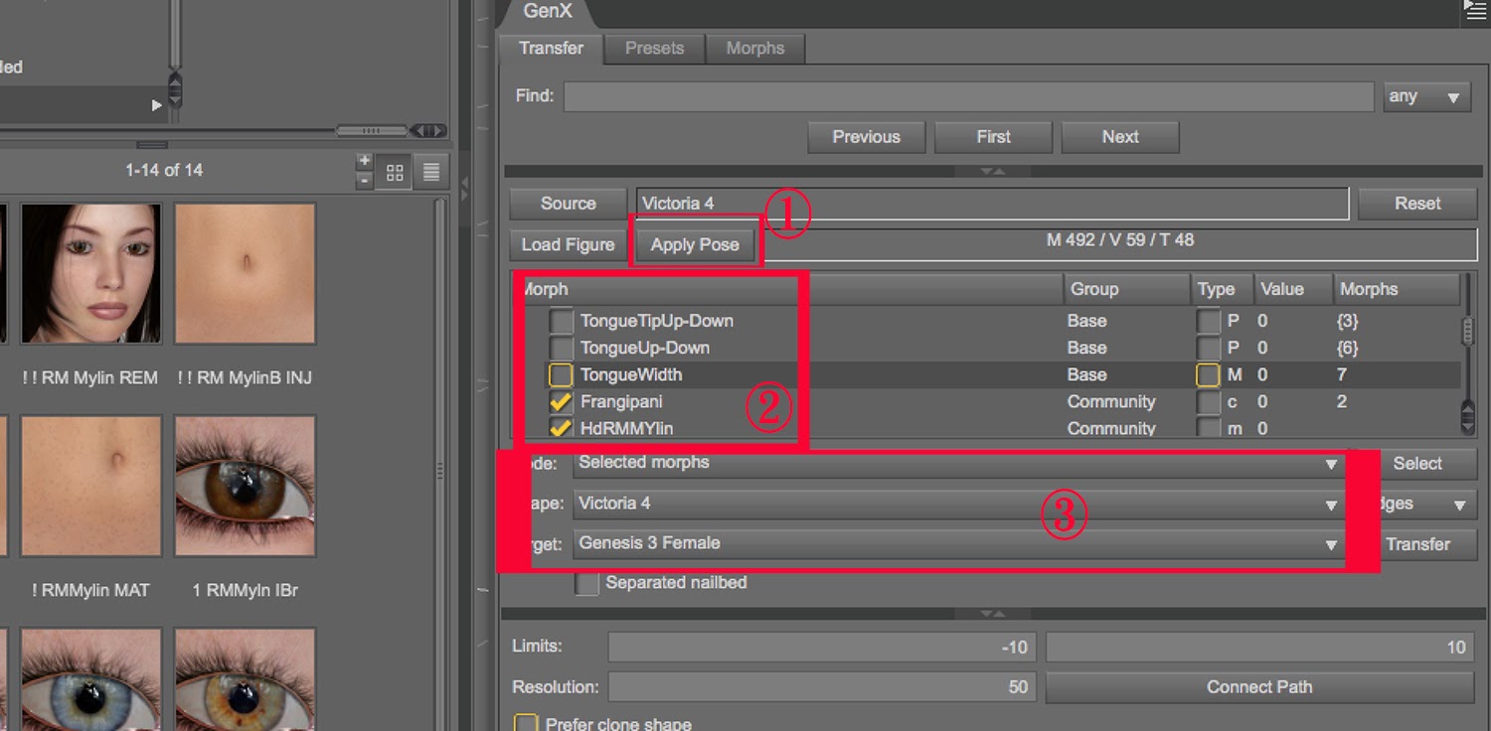
Task: Click the plus icon beside view buttons
Action: [365, 162]
